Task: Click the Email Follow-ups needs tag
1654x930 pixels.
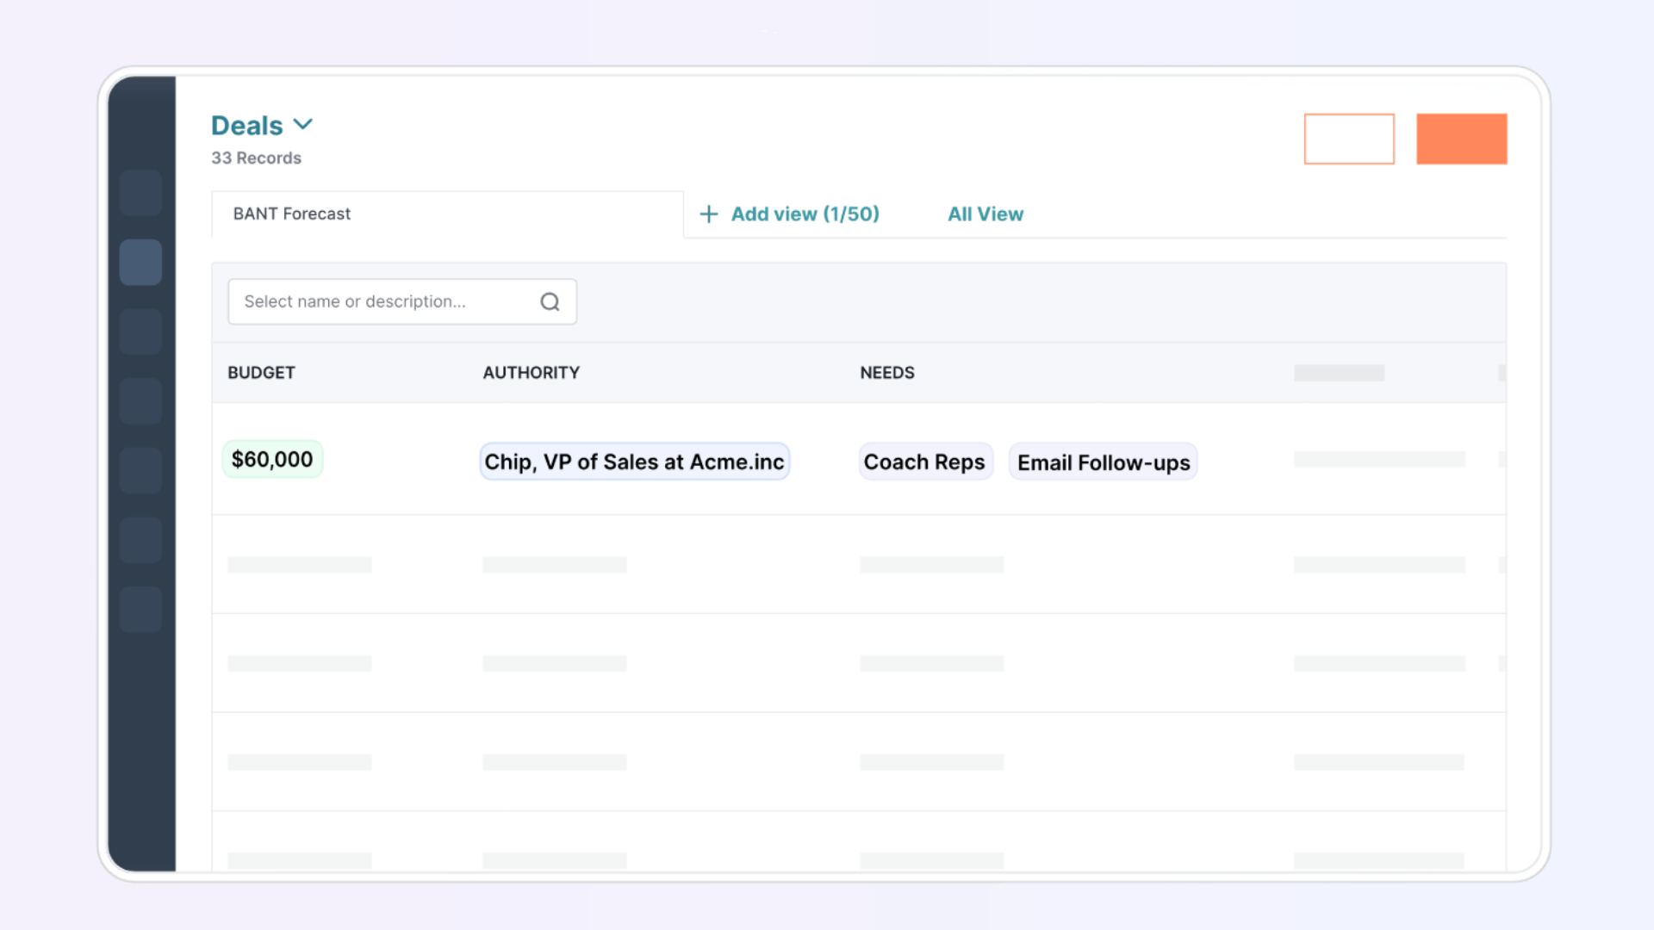Action: tap(1103, 462)
